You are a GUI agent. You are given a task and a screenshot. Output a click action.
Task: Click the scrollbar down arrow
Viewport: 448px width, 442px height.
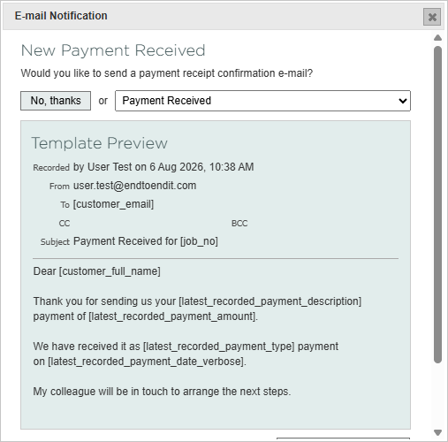[x=437, y=432]
